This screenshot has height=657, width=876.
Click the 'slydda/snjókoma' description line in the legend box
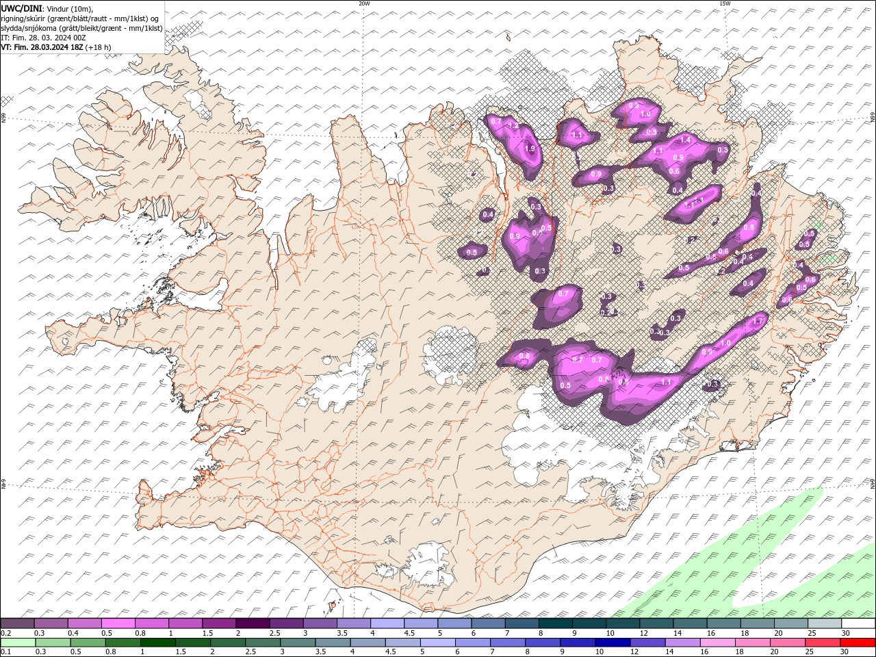click(x=81, y=28)
